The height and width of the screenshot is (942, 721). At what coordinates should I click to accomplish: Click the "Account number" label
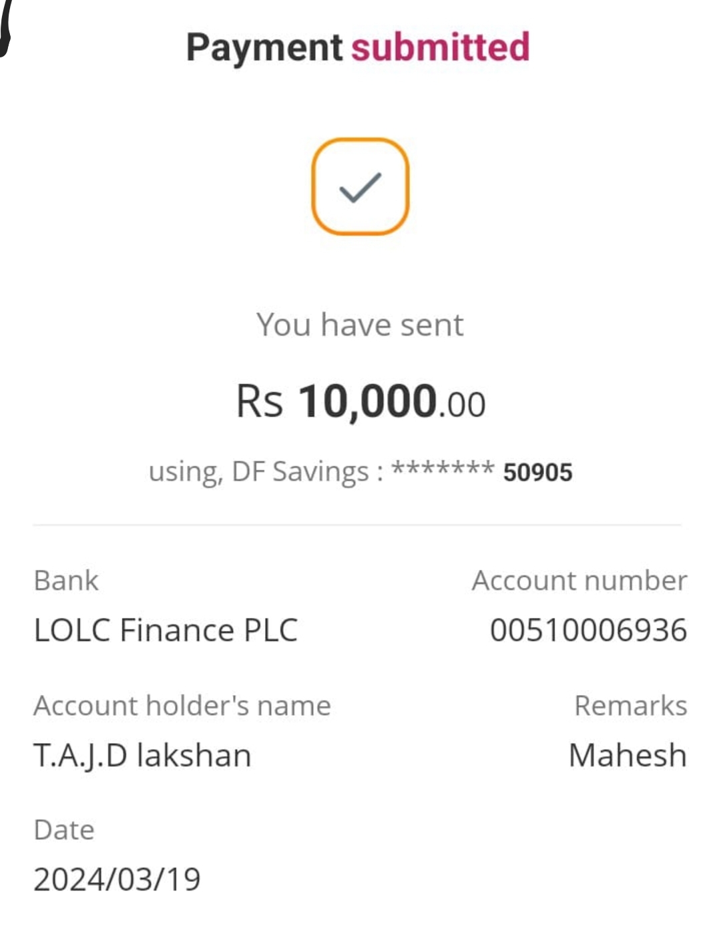pos(579,581)
